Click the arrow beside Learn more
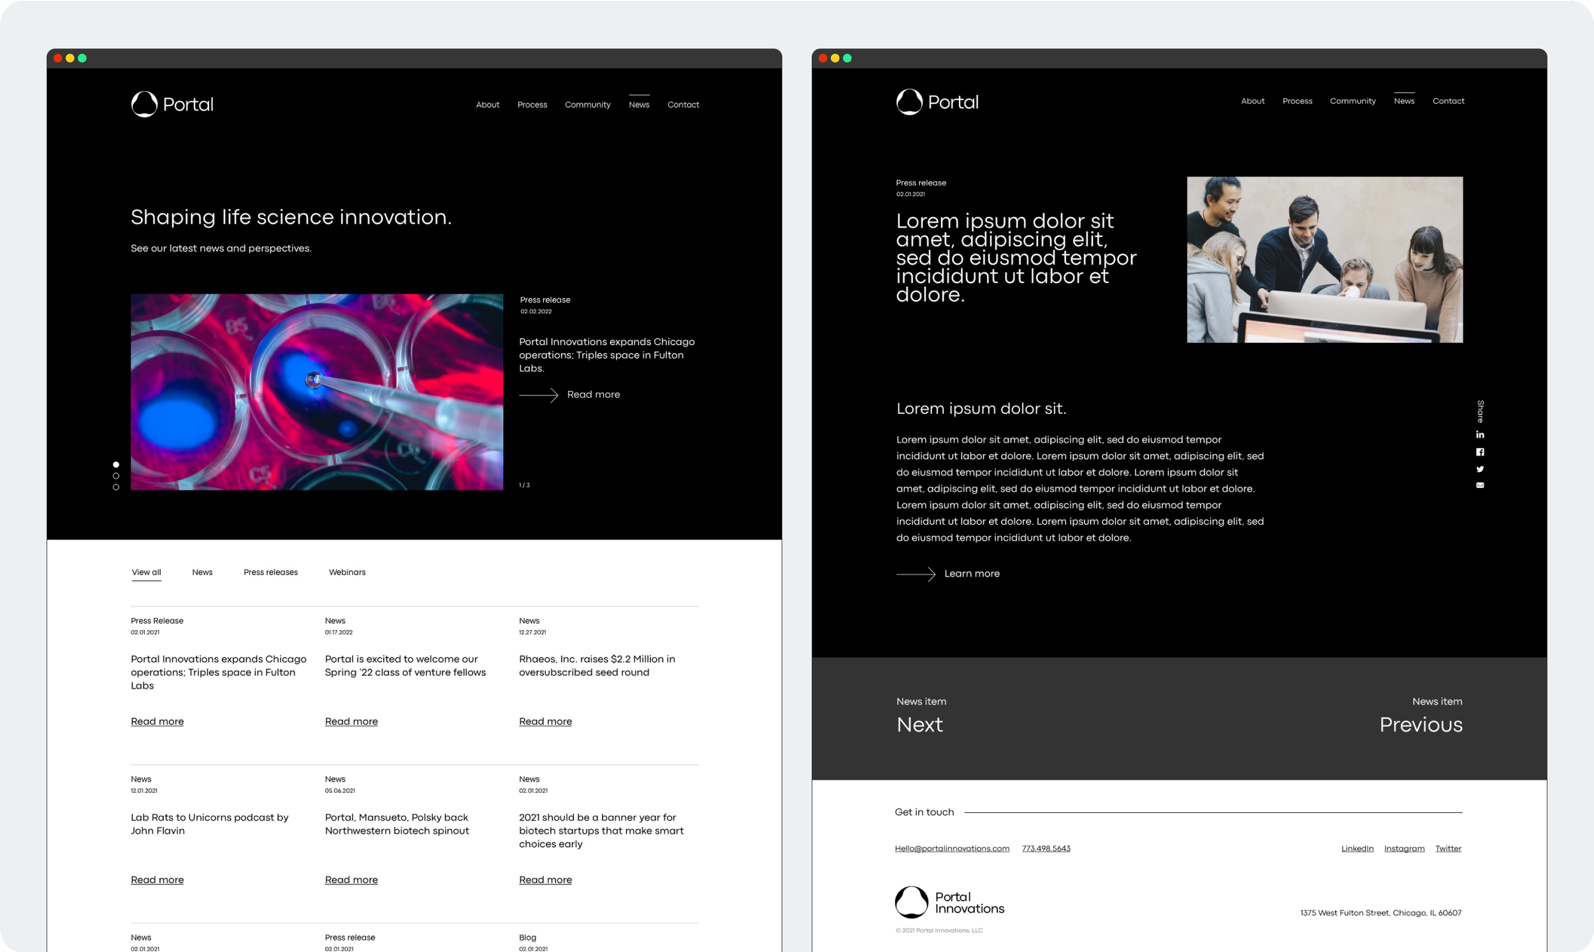The width and height of the screenshot is (1594, 952). [x=916, y=574]
